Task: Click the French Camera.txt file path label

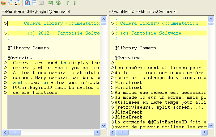Action: [143, 11]
